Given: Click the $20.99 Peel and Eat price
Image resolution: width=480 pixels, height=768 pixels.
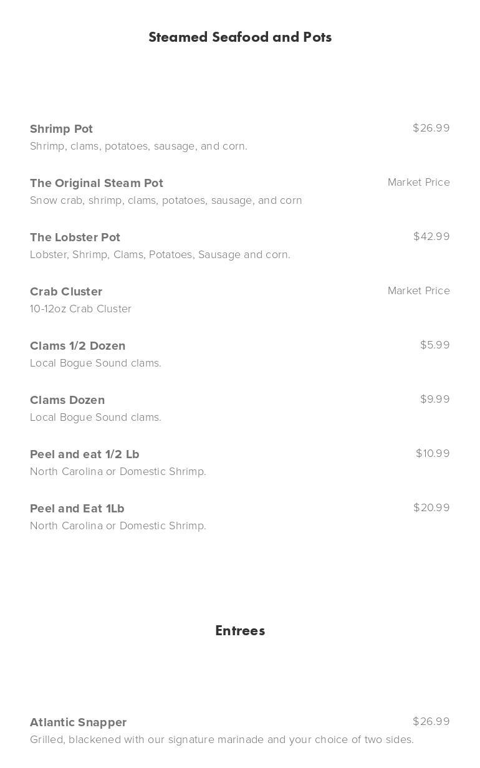Looking at the screenshot, I should click(x=431, y=508).
